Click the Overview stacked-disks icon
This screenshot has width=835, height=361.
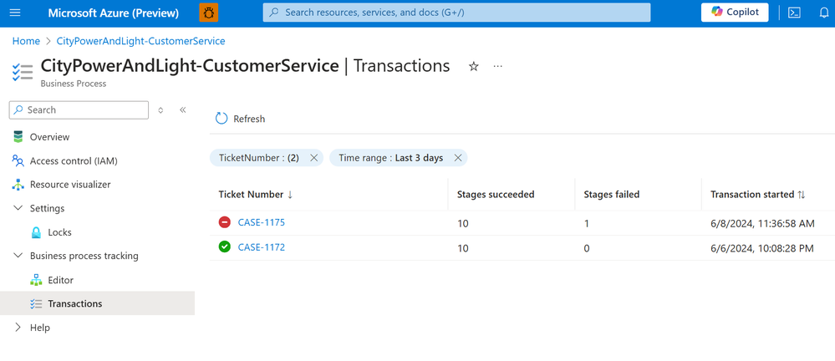point(18,137)
